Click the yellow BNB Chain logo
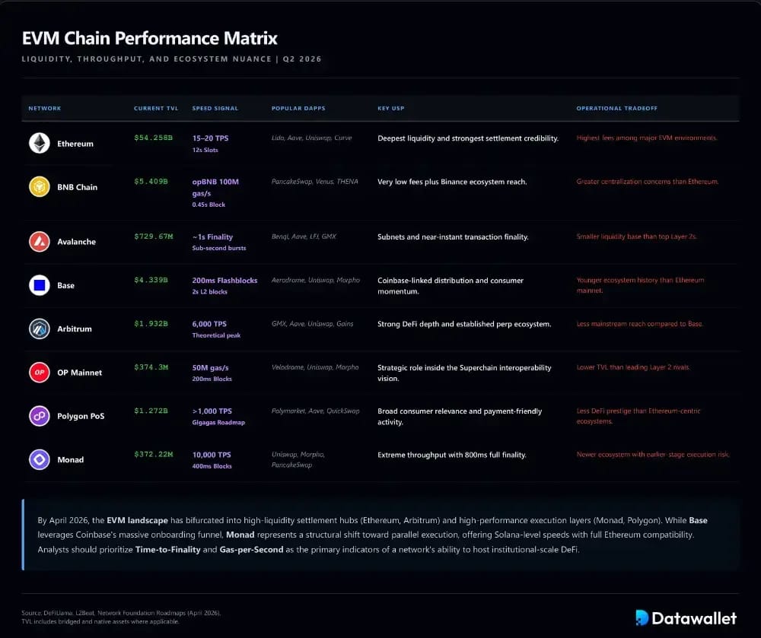This screenshot has width=761, height=638. pos(40,186)
